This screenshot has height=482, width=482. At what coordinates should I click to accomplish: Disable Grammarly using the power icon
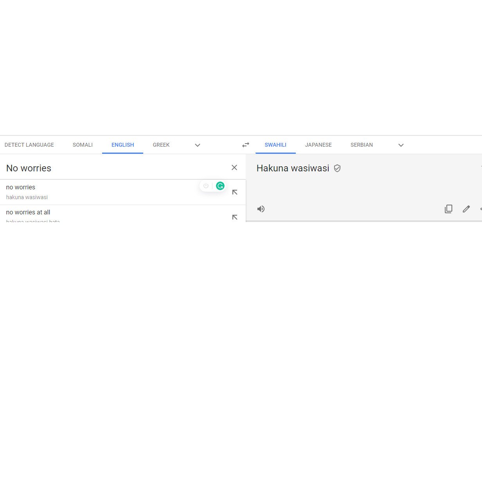(x=206, y=186)
